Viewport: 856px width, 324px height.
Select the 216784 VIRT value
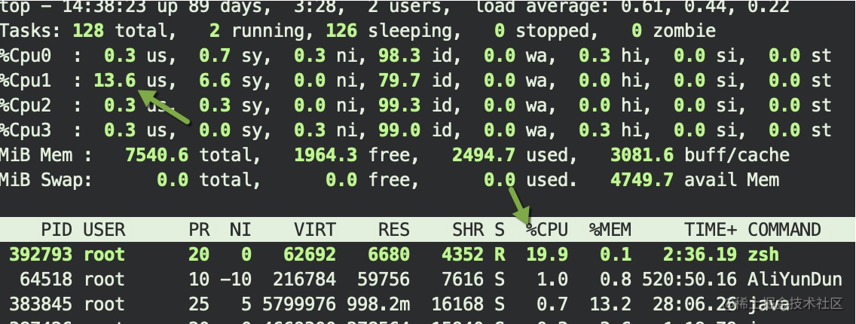304,280
